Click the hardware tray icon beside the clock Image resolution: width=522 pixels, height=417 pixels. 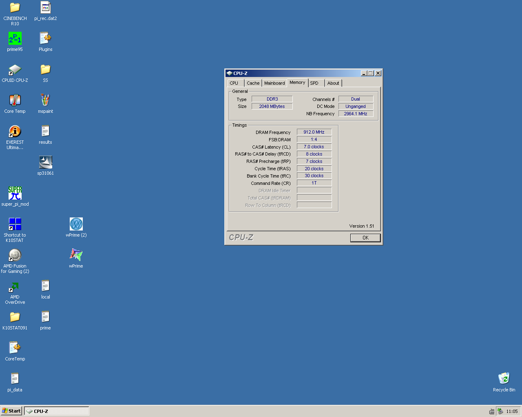point(500,411)
